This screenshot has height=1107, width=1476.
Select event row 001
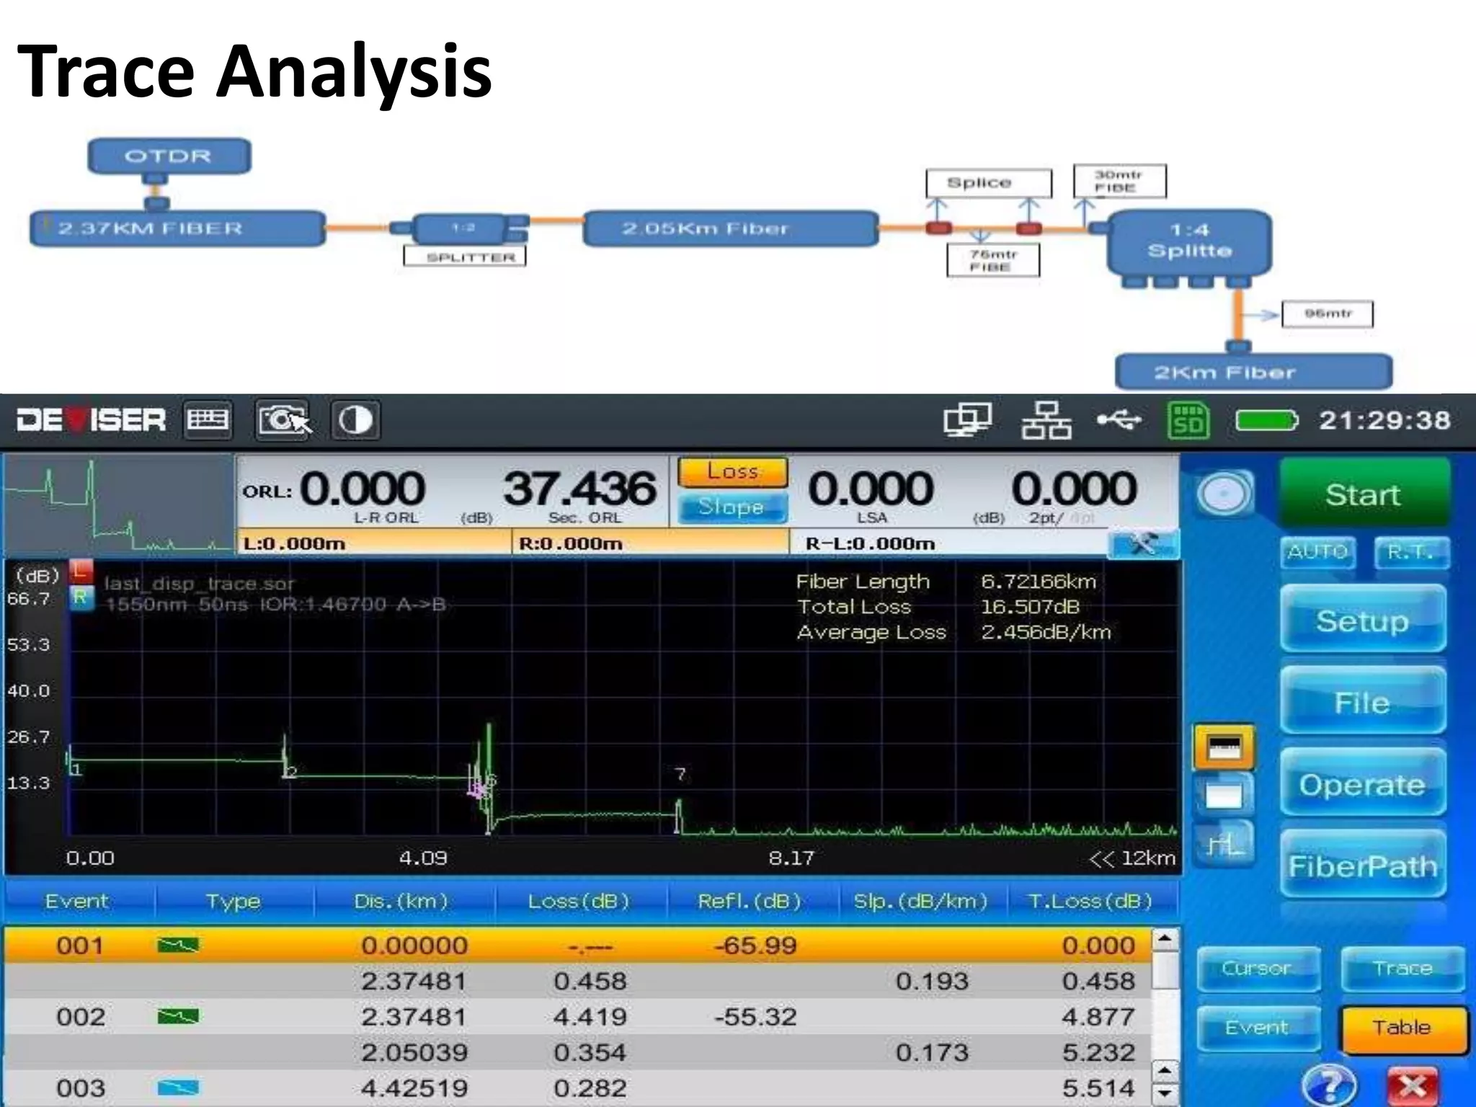click(579, 945)
